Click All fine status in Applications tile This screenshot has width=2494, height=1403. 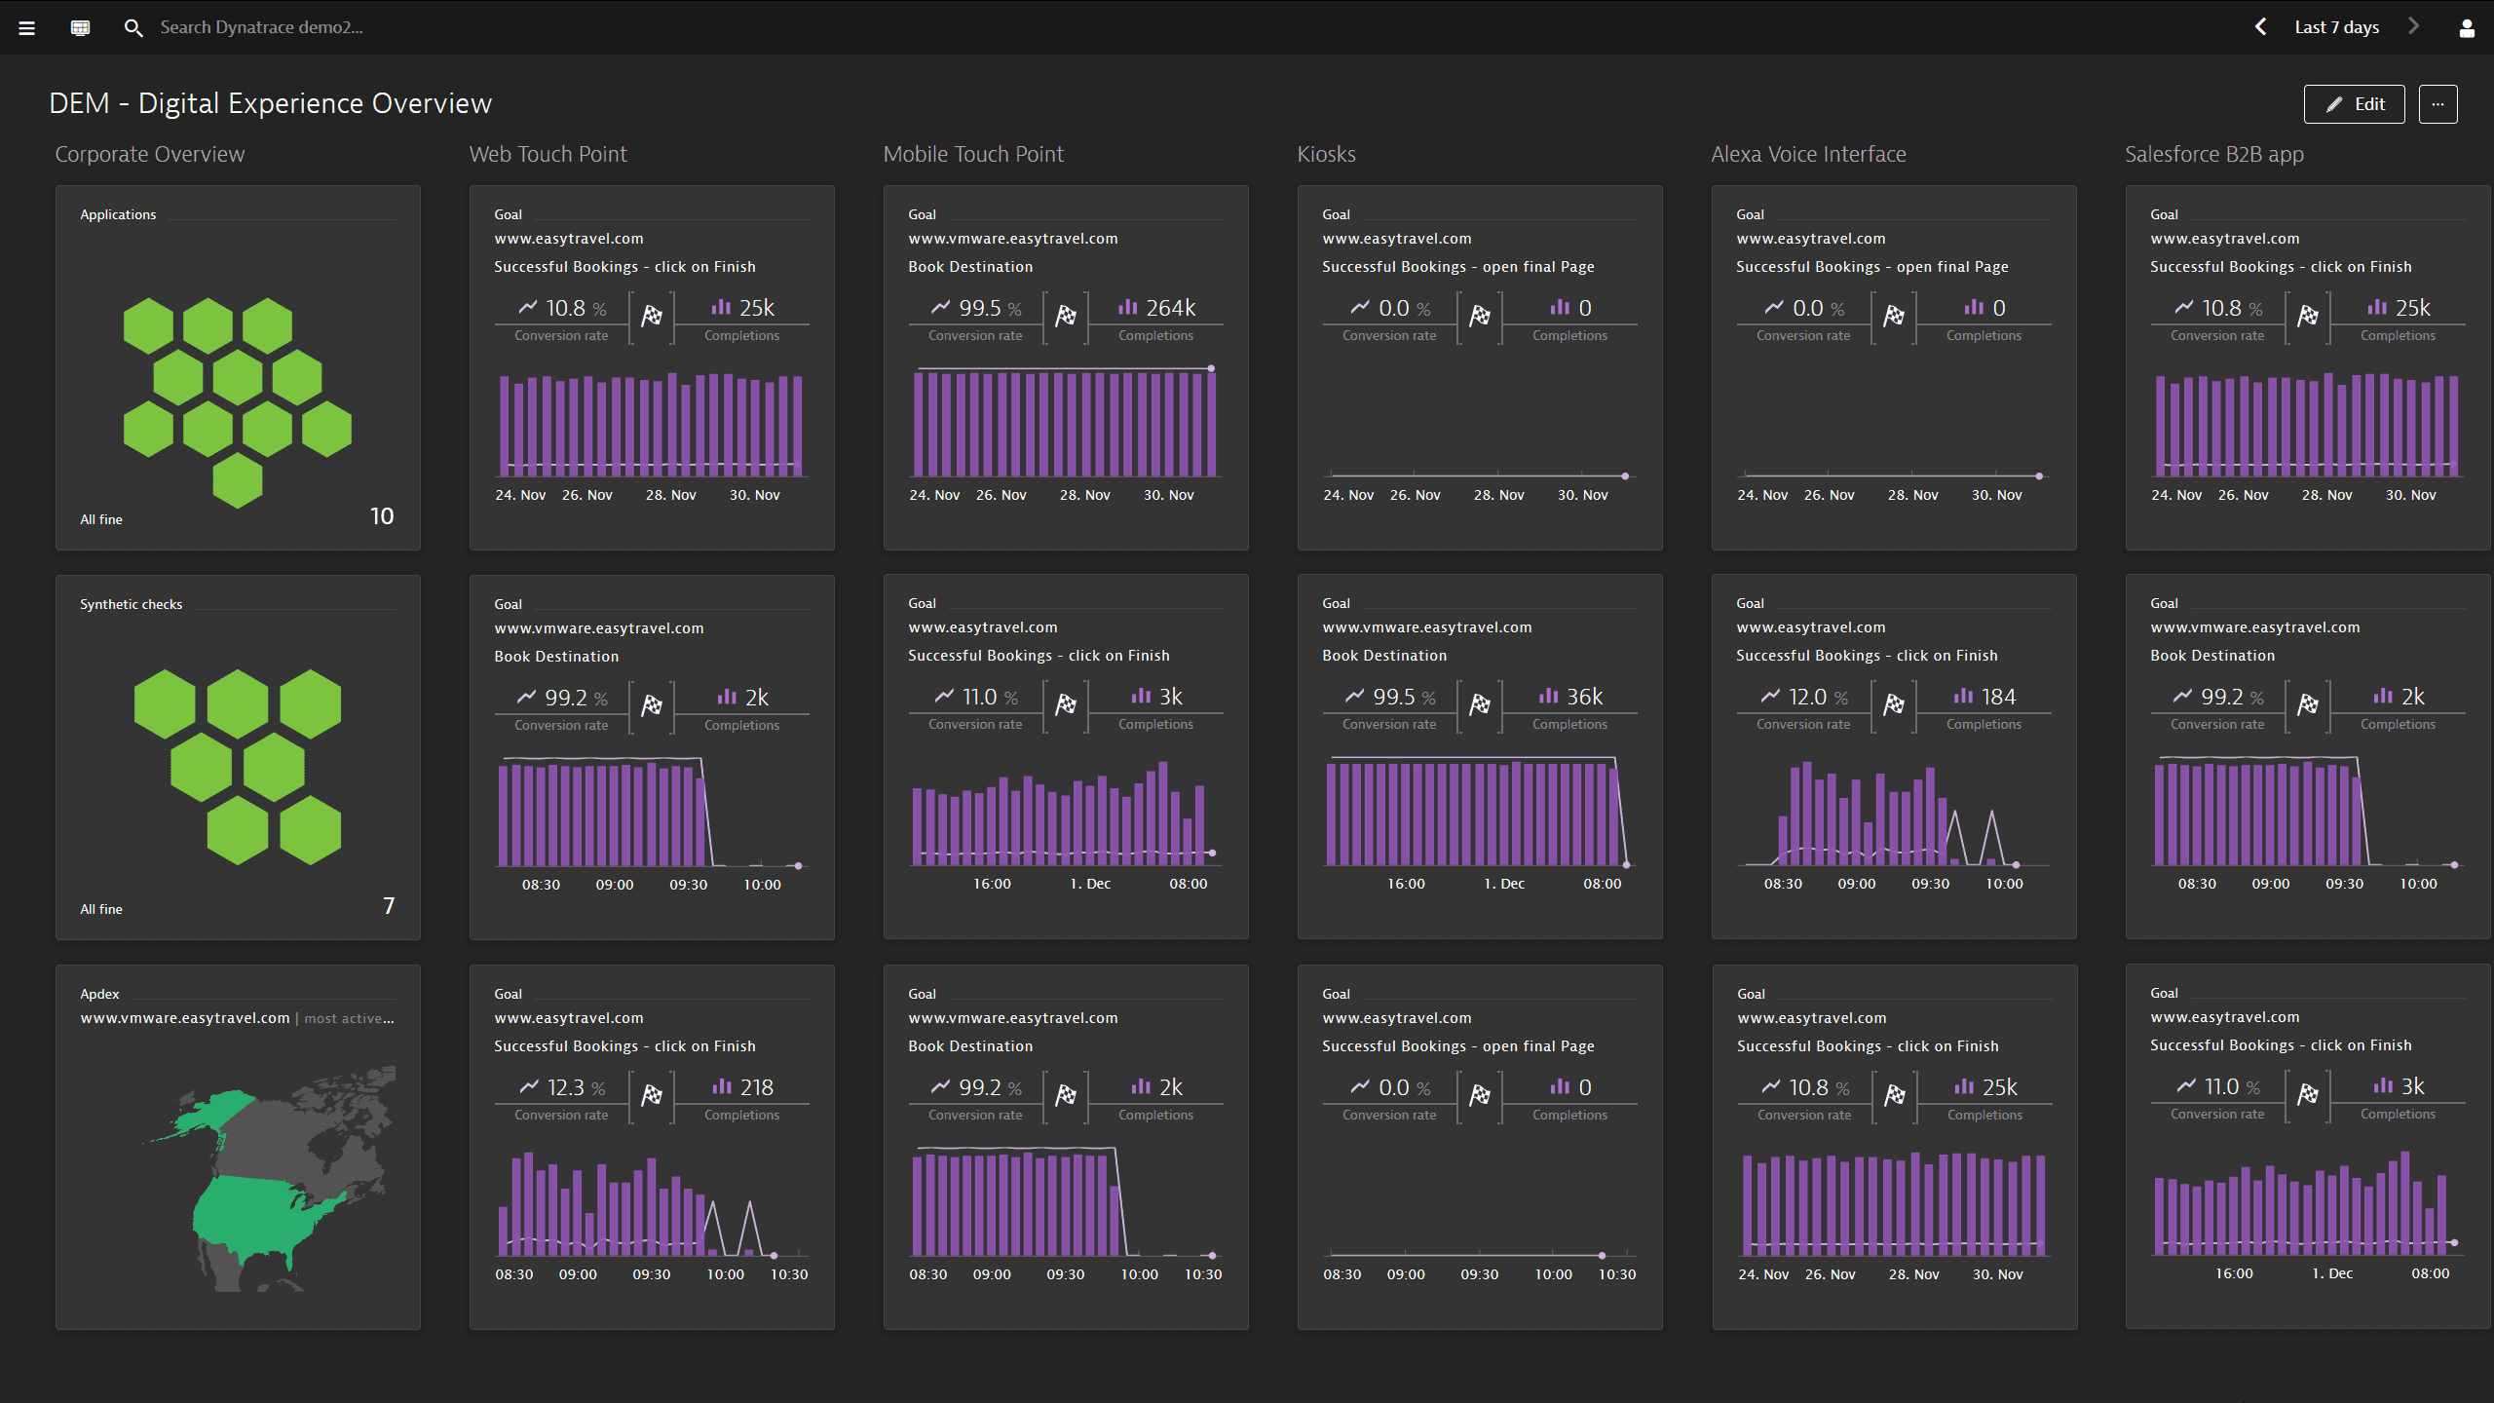click(101, 519)
